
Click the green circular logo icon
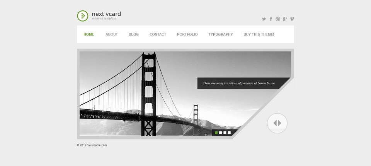(x=83, y=16)
